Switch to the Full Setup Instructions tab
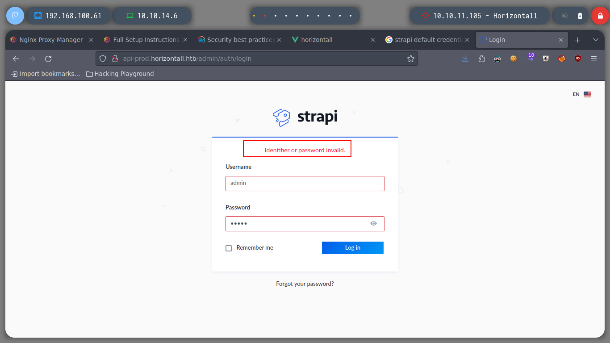This screenshot has width=610, height=343. [146, 40]
